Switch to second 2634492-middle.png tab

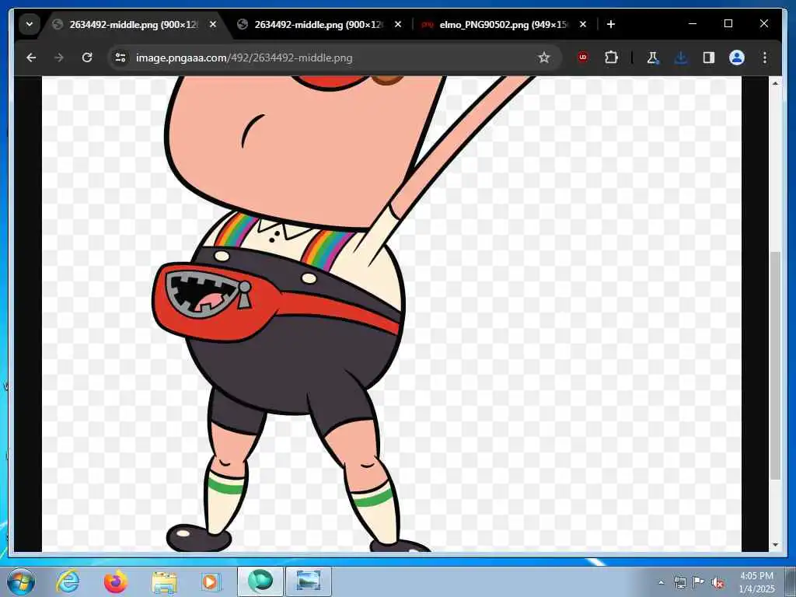point(319,24)
